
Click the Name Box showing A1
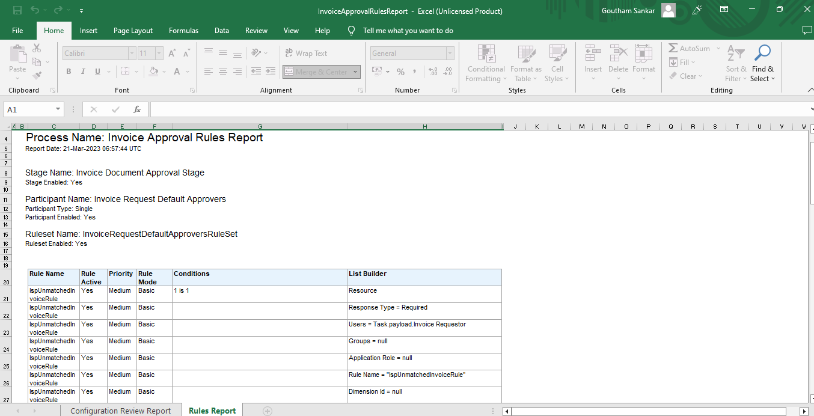(29, 109)
